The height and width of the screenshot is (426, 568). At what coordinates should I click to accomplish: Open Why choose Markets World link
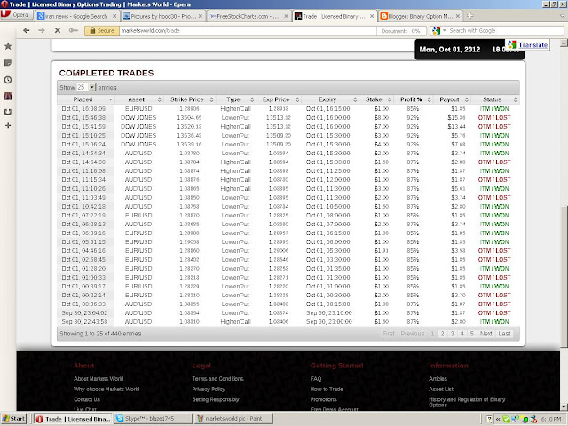[x=106, y=389]
